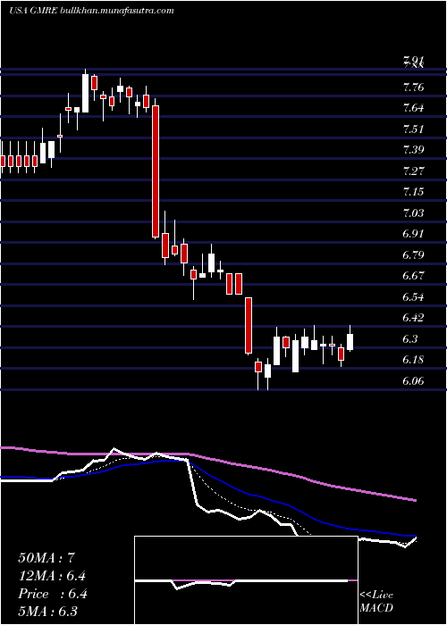Image resolution: width=447 pixels, height=625 pixels.
Task: Click the USA GMRE bullkhan.munafasutra.com title text
Action: coord(91,11)
